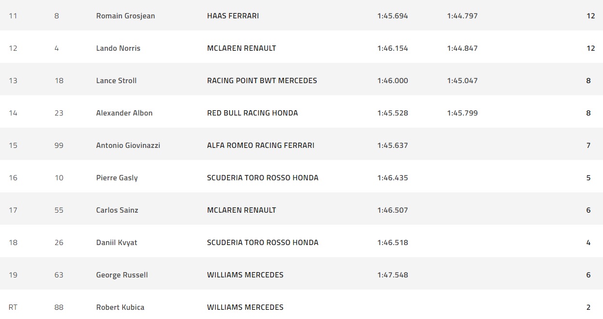Click Russell's 1:47.548 lap time

[392, 275]
